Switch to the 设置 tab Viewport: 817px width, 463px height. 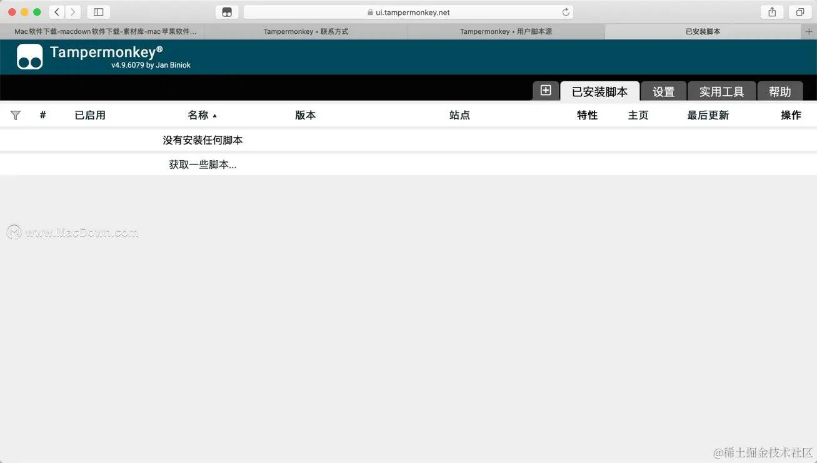point(663,91)
